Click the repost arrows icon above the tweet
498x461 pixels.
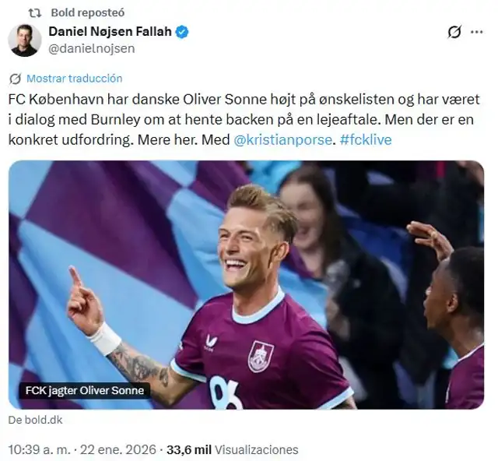click(32, 13)
